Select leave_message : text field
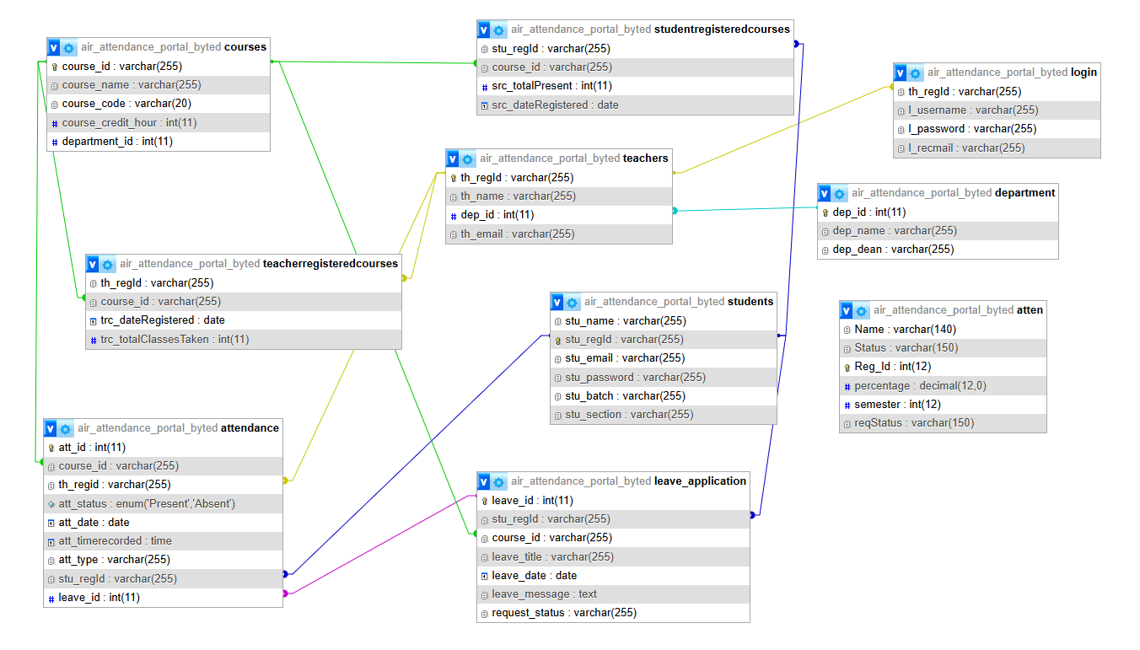Viewport: 1140px width, 650px height. tap(613, 594)
